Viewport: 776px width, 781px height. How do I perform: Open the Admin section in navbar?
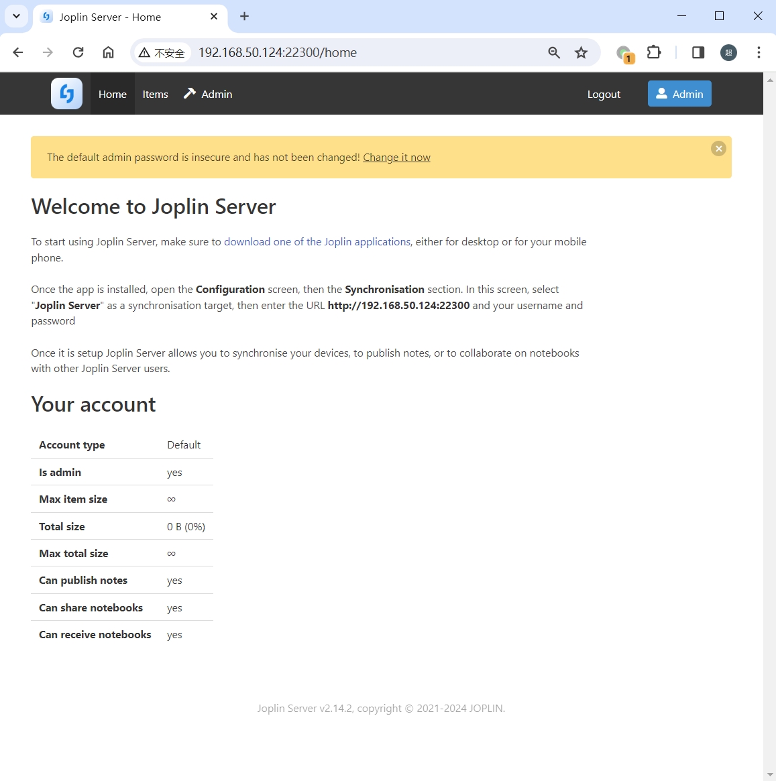(209, 95)
